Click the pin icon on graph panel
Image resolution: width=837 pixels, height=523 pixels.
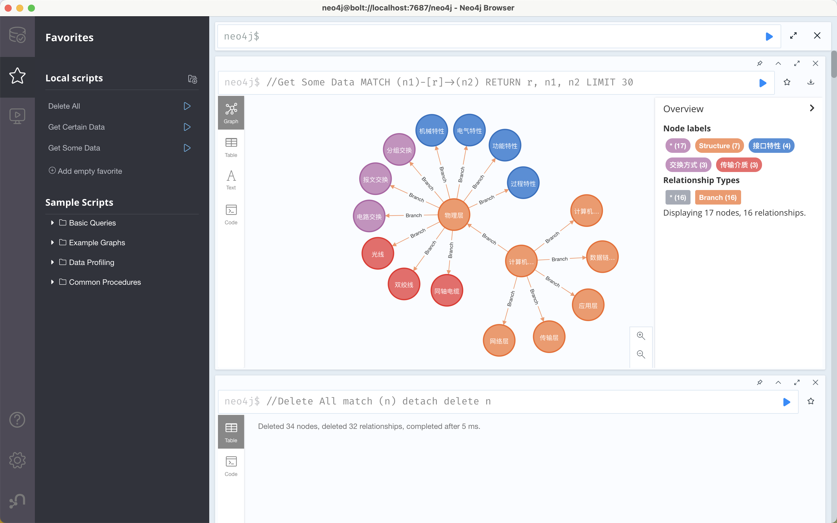pos(759,63)
